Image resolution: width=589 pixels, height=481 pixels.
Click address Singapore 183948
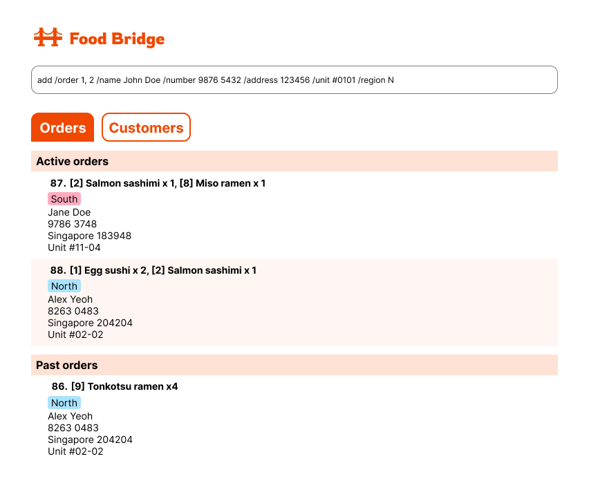[x=89, y=236]
